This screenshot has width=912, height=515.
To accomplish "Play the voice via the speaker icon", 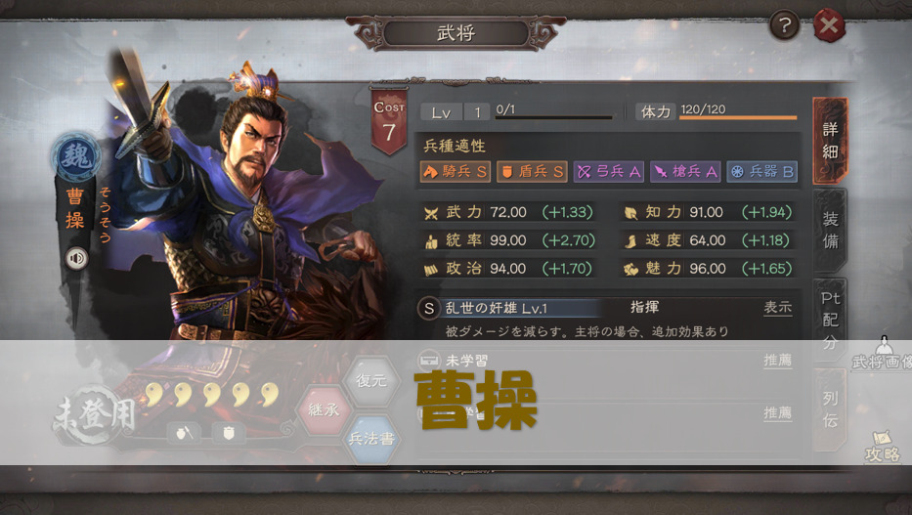I will (x=77, y=258).
